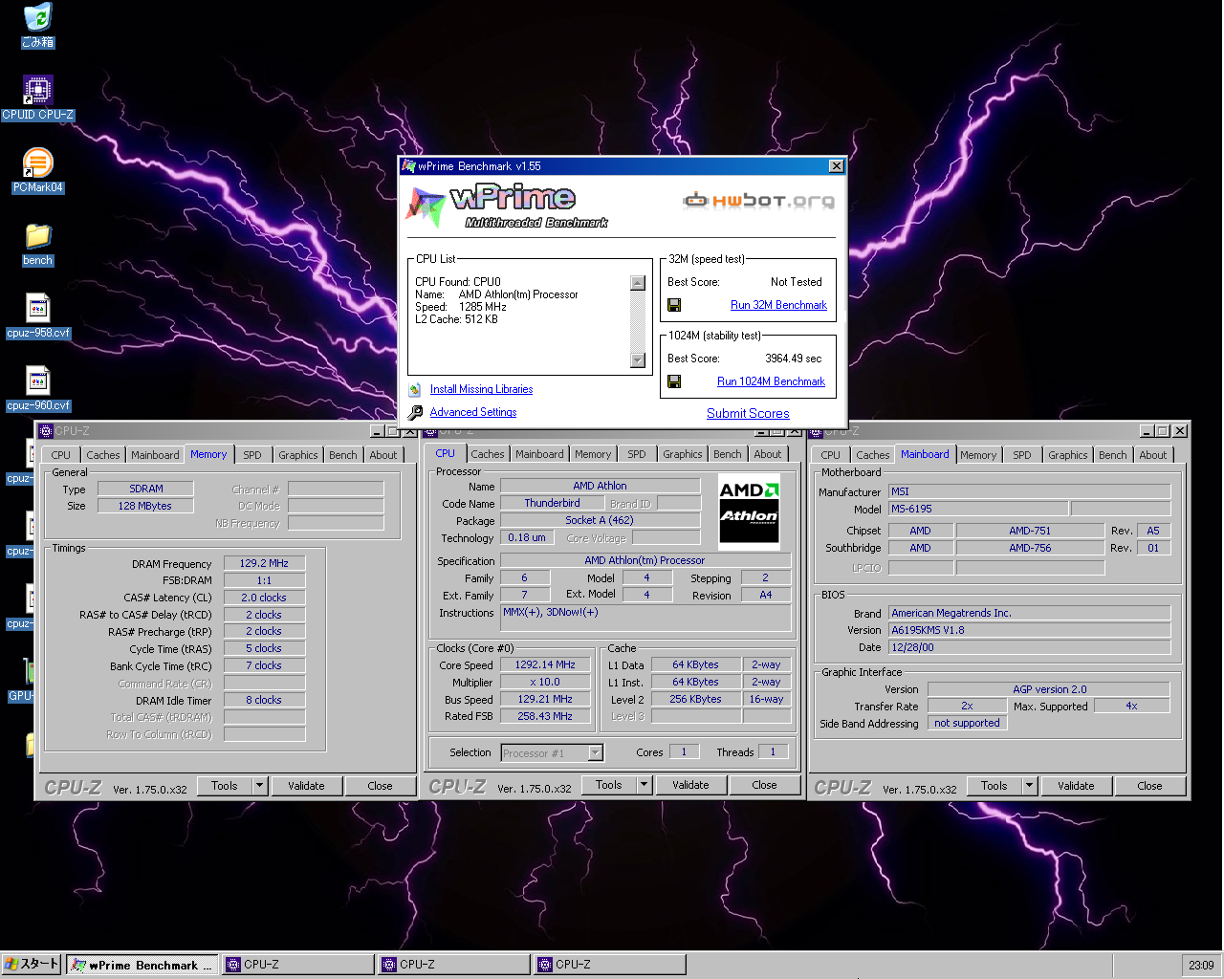Click the Memory Type SDRAM field
1224x979 pixels.
146,489
